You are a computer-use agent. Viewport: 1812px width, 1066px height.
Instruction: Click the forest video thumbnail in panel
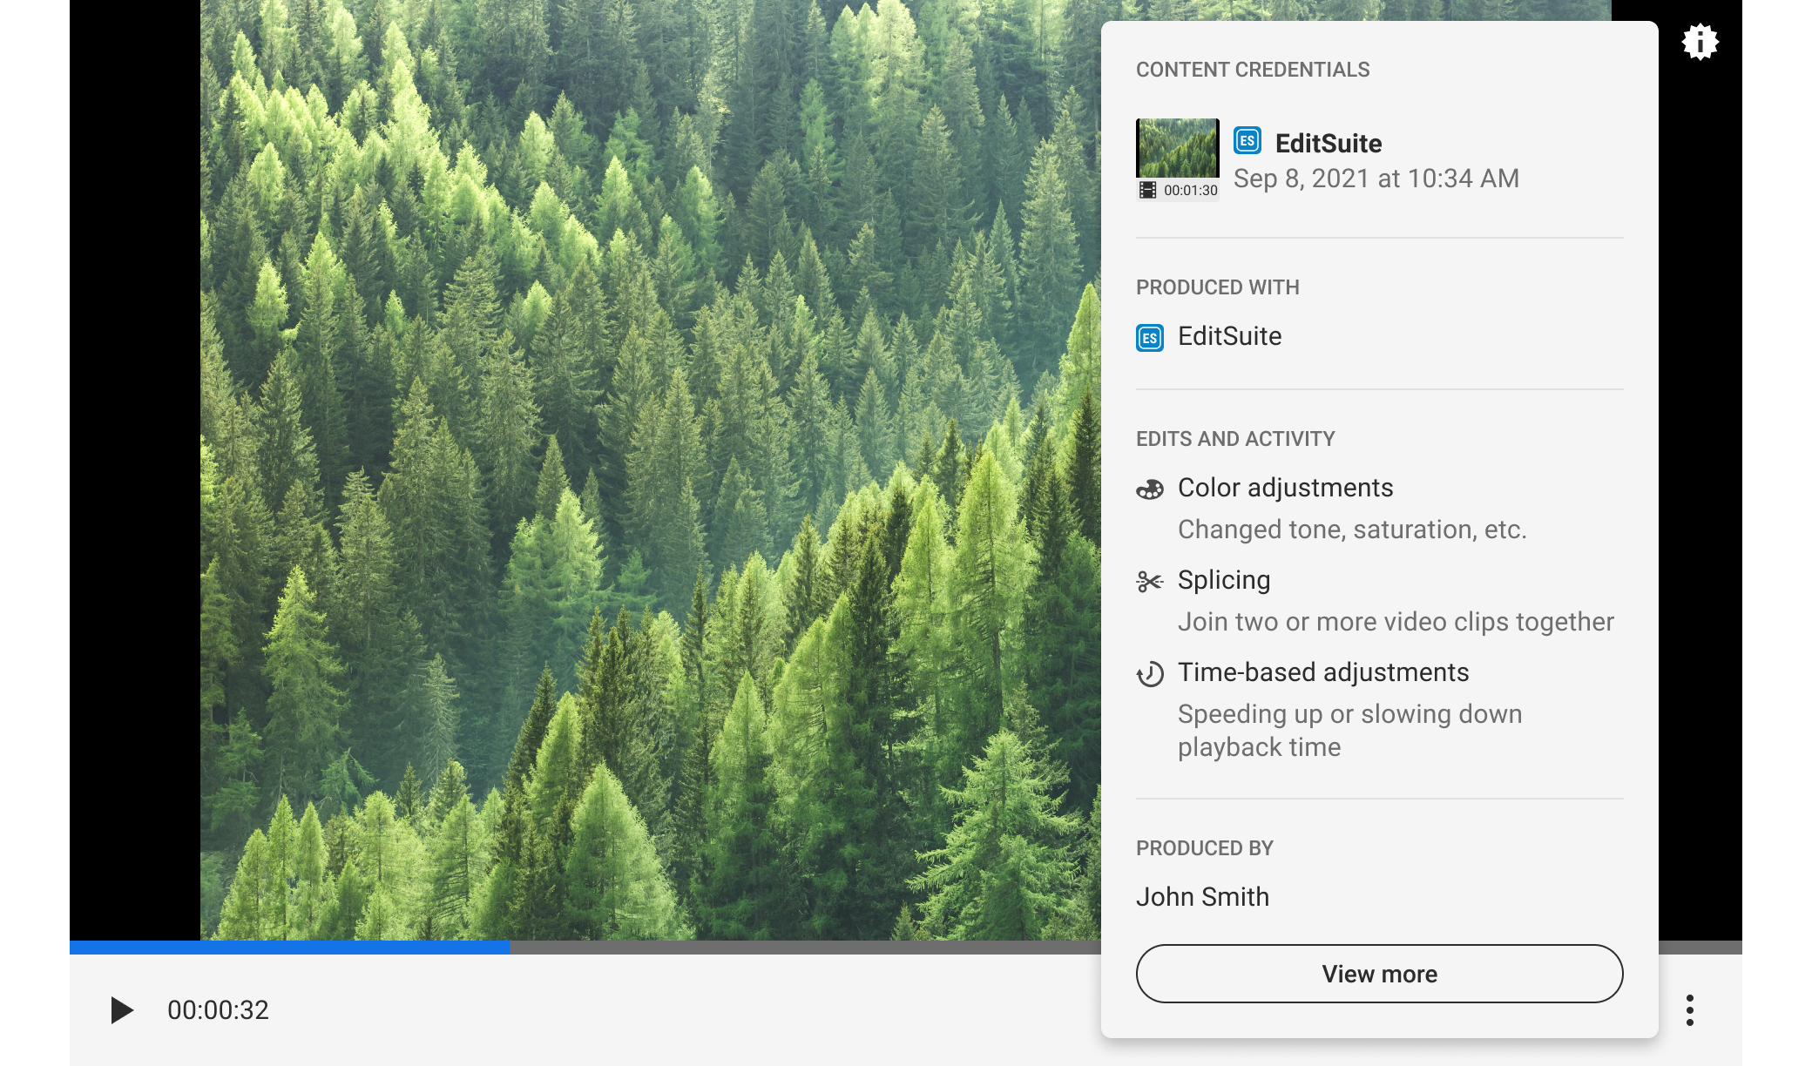tap(1177, 148)
